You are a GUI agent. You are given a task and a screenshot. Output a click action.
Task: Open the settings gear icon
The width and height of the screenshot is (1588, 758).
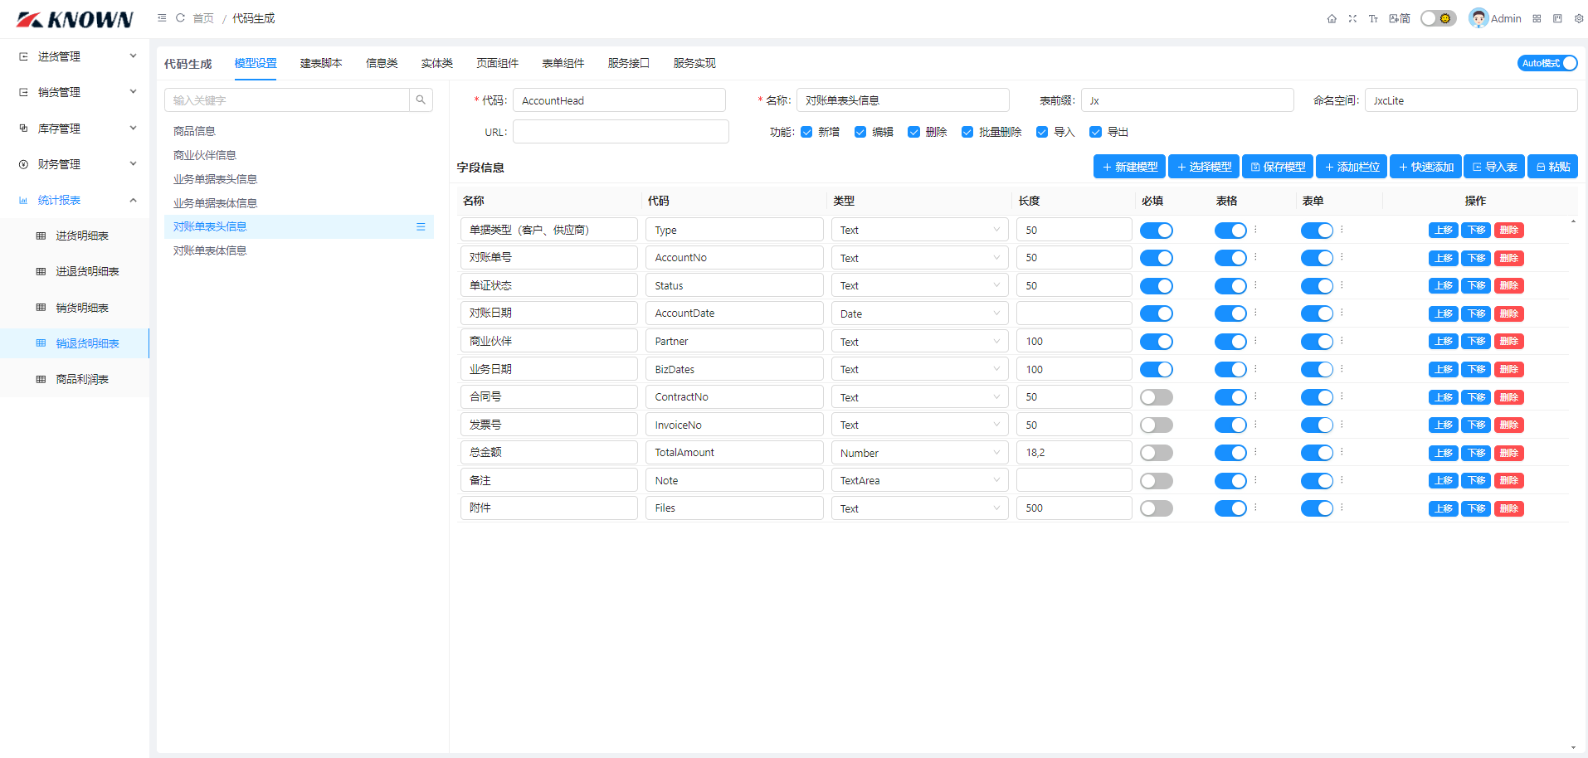(1578, 19)
